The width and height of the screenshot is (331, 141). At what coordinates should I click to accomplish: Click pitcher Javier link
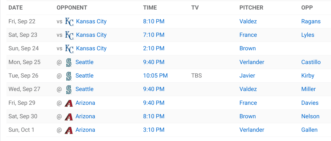point(247,76)
